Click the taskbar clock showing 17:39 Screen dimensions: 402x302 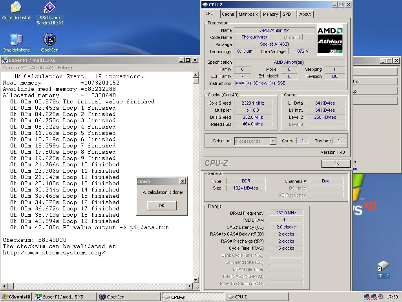tap(392, 297)
